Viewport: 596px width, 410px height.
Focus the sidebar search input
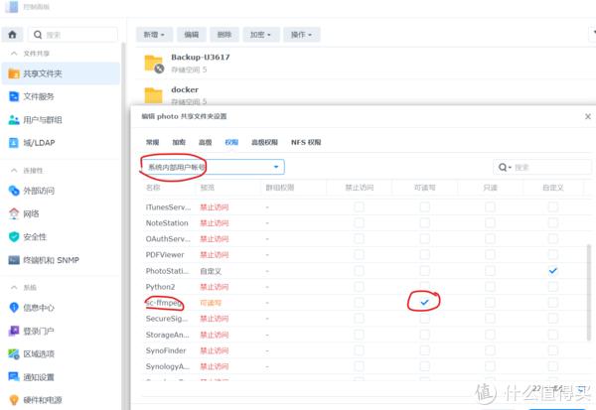click(73, 35)
